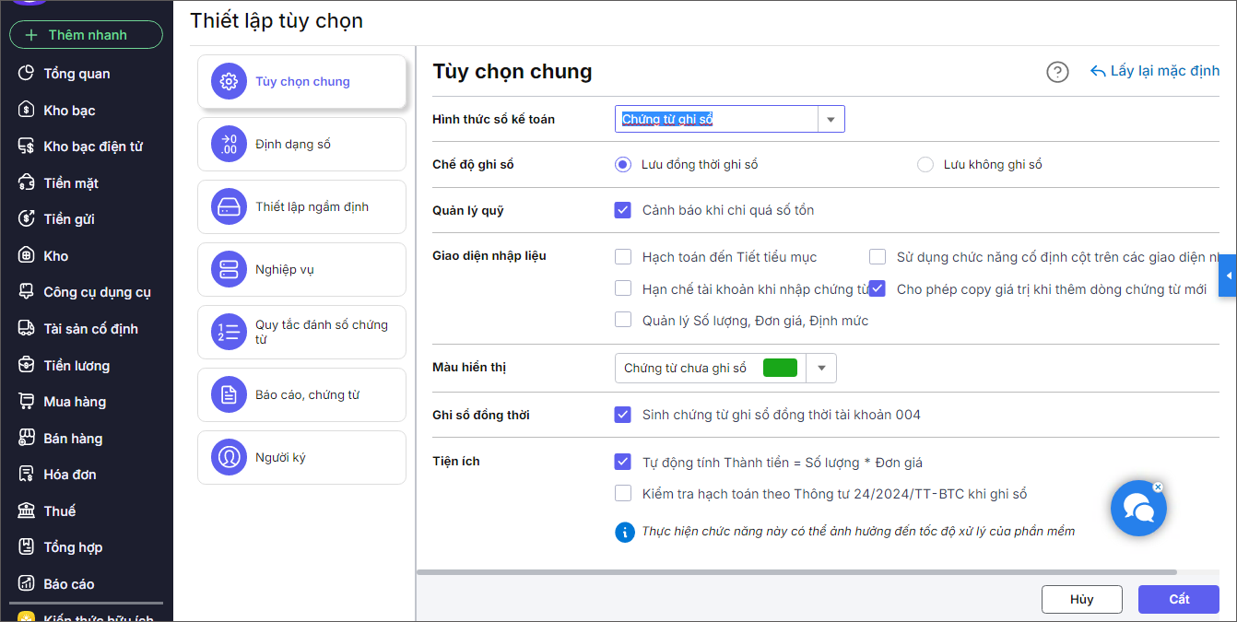Screen dimensions: 1237x622
Task: Expand the Hình thức sổ kế toán dropdown
Action: [831, 119]
